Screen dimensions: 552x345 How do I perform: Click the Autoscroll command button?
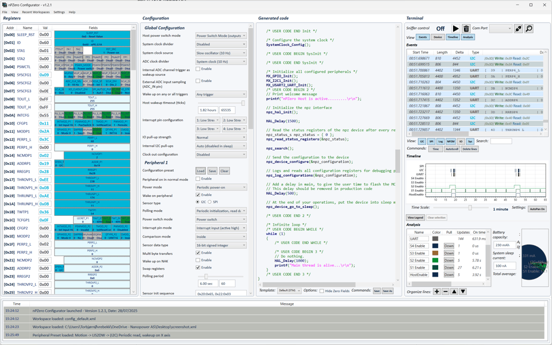tap(452, 149)
